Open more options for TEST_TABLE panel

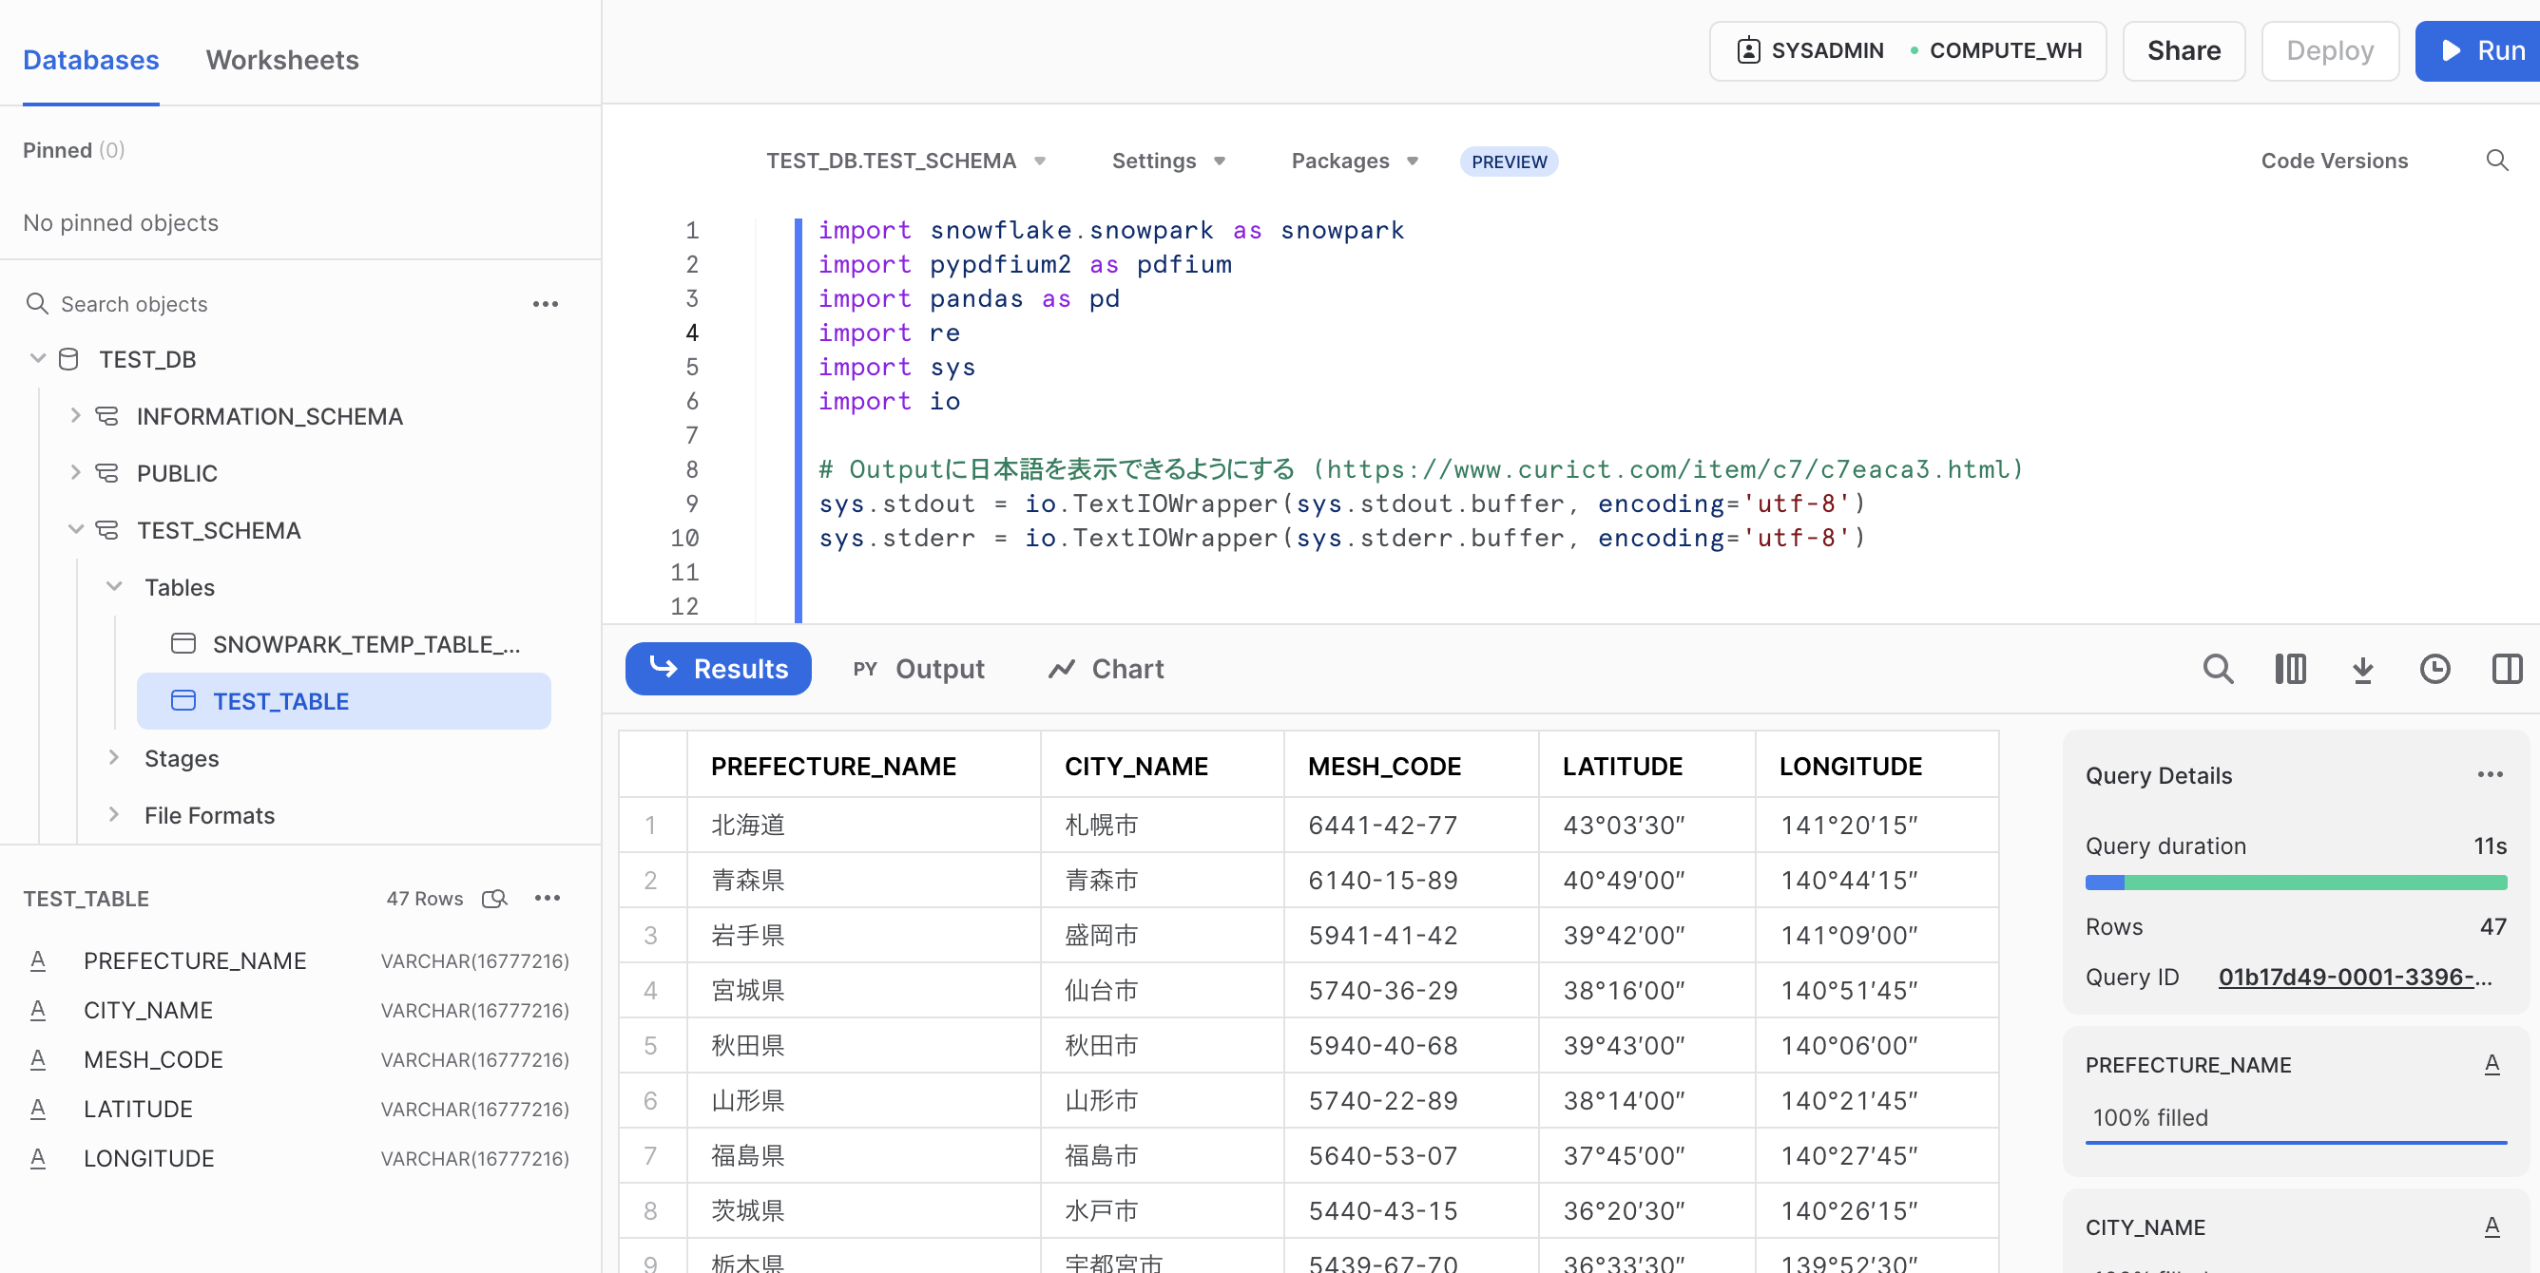coord(548,898)
